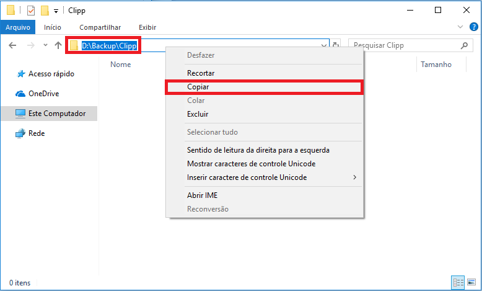Image resolution: width=482 pixels, height=291 pixels.
Task: Choose Recortar from the context menu
Action: [x=201, y=73]
